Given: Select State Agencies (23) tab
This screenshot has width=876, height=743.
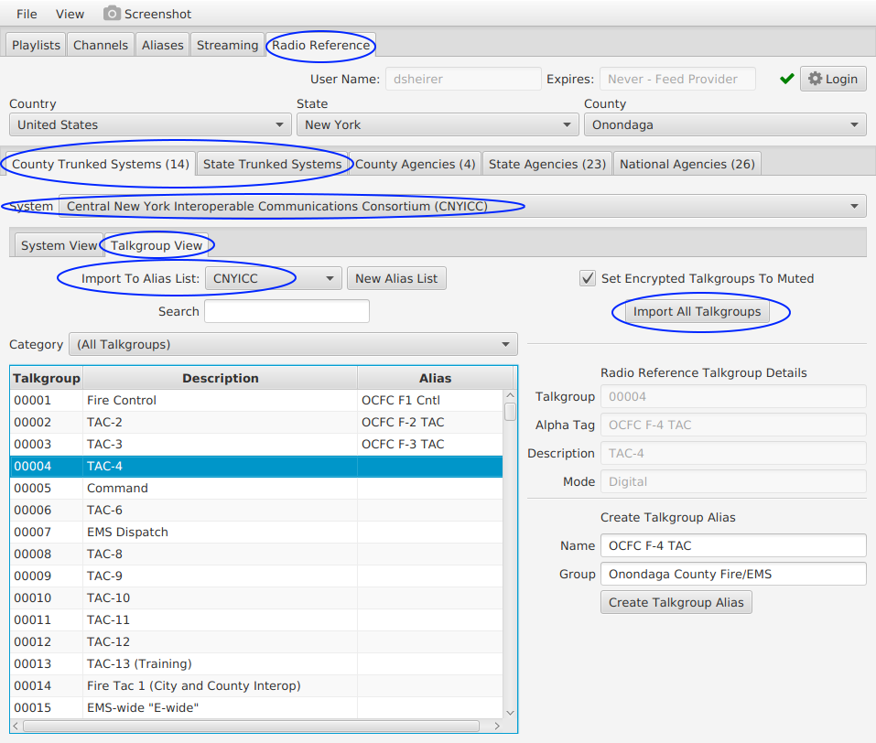Looking at the screenshot, I should (547, 164).
